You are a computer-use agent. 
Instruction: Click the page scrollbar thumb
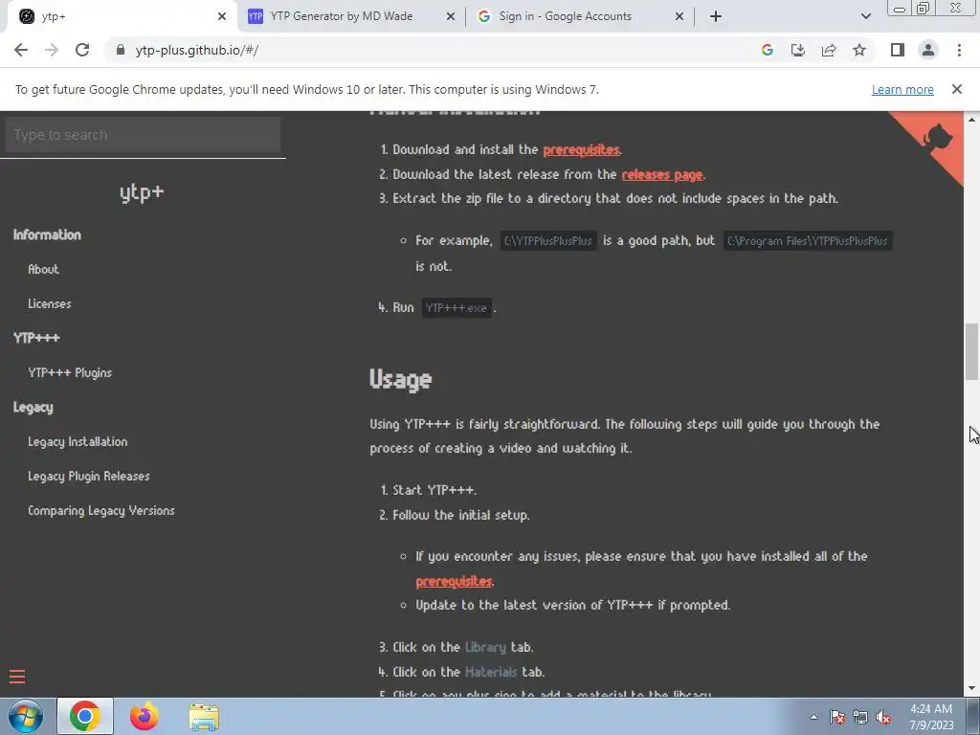point(971,352)
